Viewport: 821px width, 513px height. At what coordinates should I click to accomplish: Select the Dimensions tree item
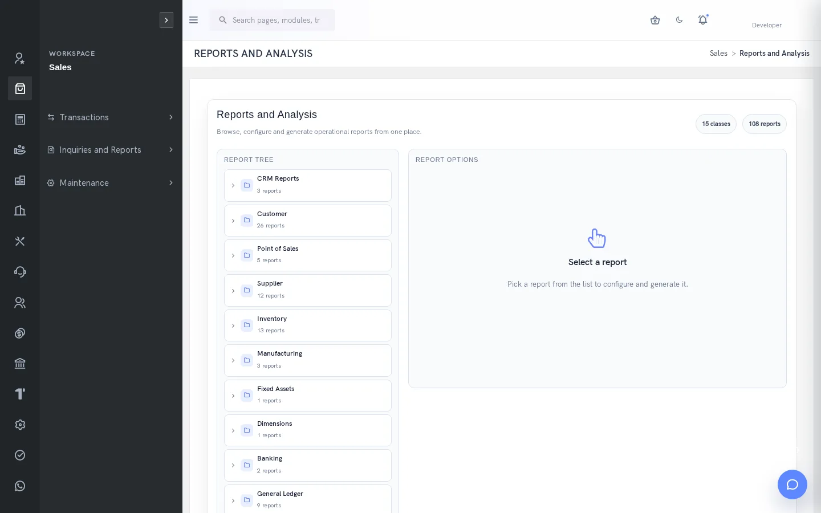coord(308,430)
